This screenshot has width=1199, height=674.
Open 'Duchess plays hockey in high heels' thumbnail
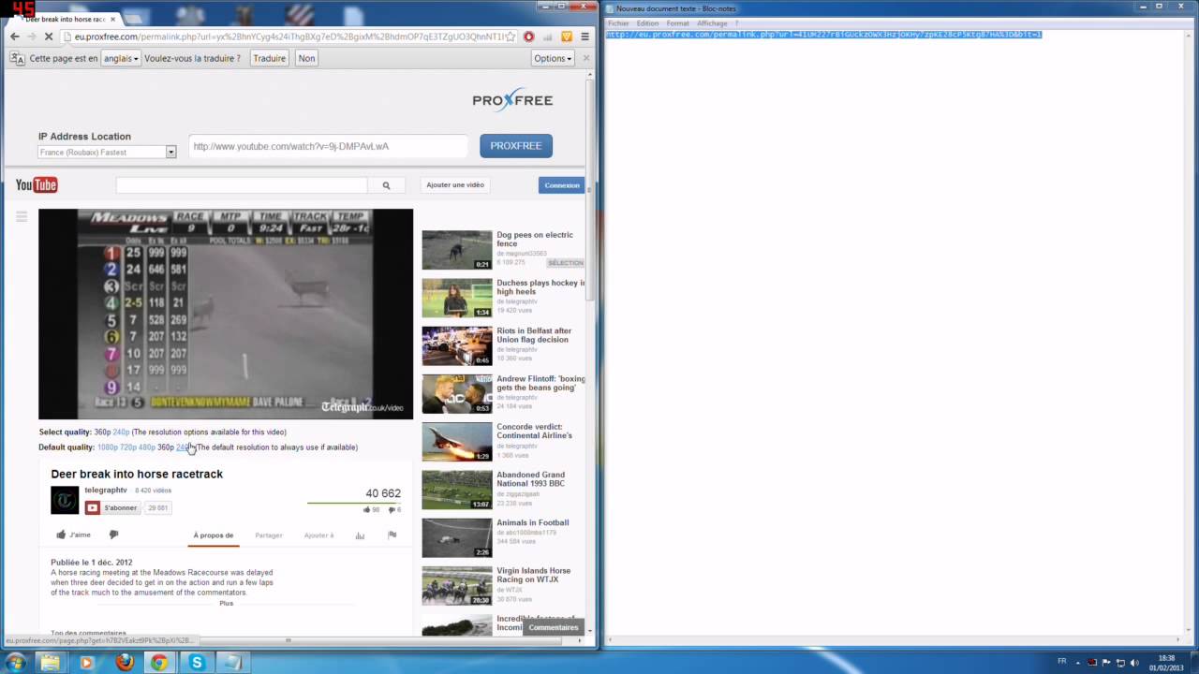[456, 298]
